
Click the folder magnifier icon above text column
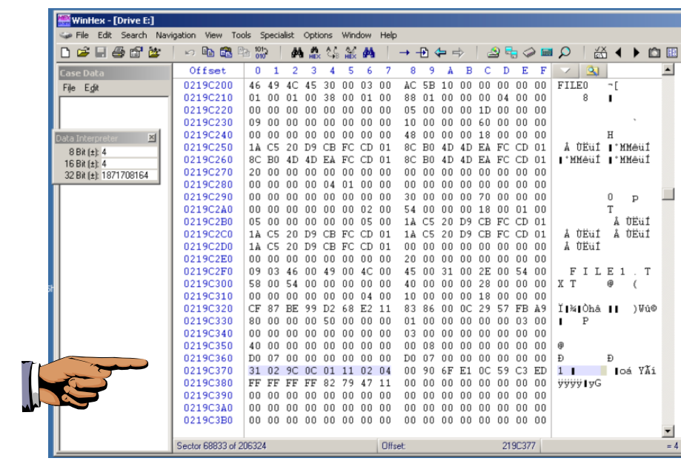pyautogui.click(x=592, y=70)
